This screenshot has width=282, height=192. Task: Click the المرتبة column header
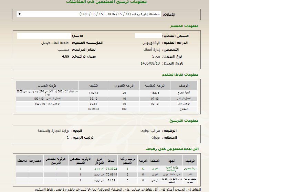point(143,161)
